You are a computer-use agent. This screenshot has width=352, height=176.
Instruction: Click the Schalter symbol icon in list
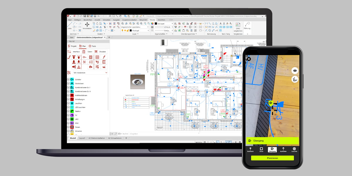(x=72, y=79)
